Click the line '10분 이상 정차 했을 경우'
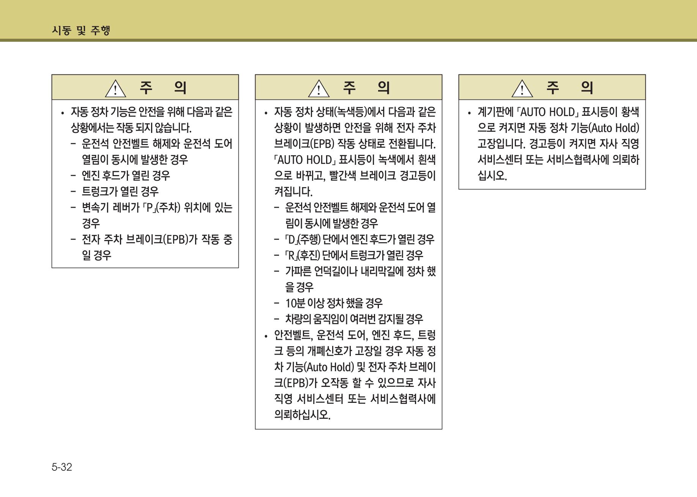Image resolution: width=697 pixels, height=497 pixels. (x=334, y=303)
